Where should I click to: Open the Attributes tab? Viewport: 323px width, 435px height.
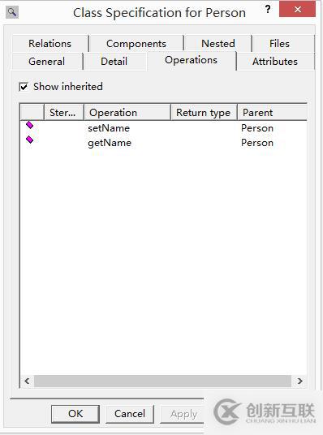[x=275, y=62]
